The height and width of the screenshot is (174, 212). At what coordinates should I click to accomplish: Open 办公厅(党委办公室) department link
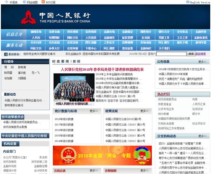[x=15, y=157]
